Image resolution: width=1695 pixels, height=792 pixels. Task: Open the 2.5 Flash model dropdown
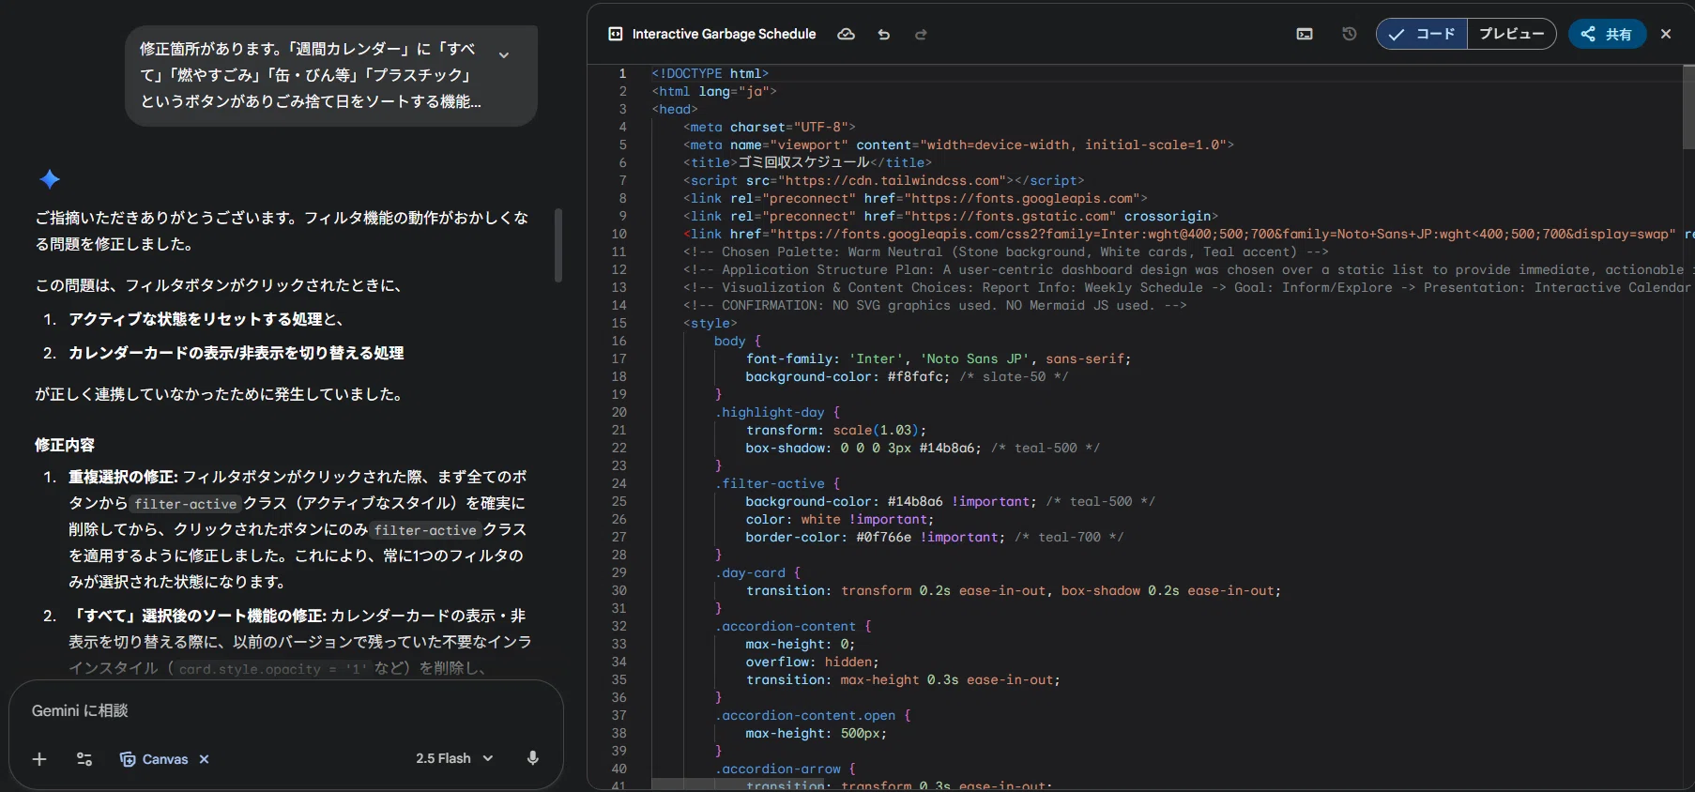pos(454,758)
